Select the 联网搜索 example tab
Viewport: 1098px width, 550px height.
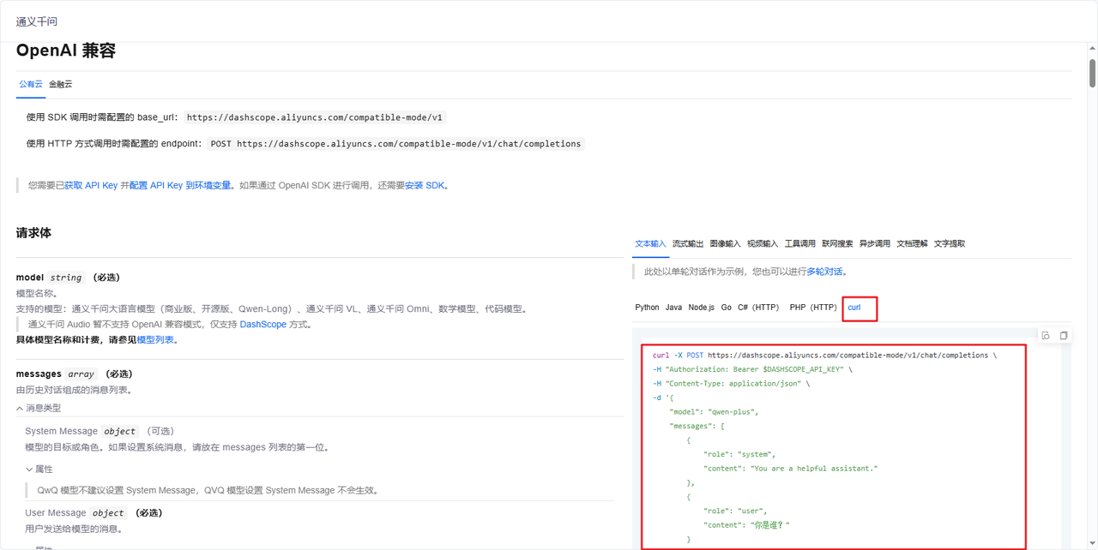click(837, 244)
